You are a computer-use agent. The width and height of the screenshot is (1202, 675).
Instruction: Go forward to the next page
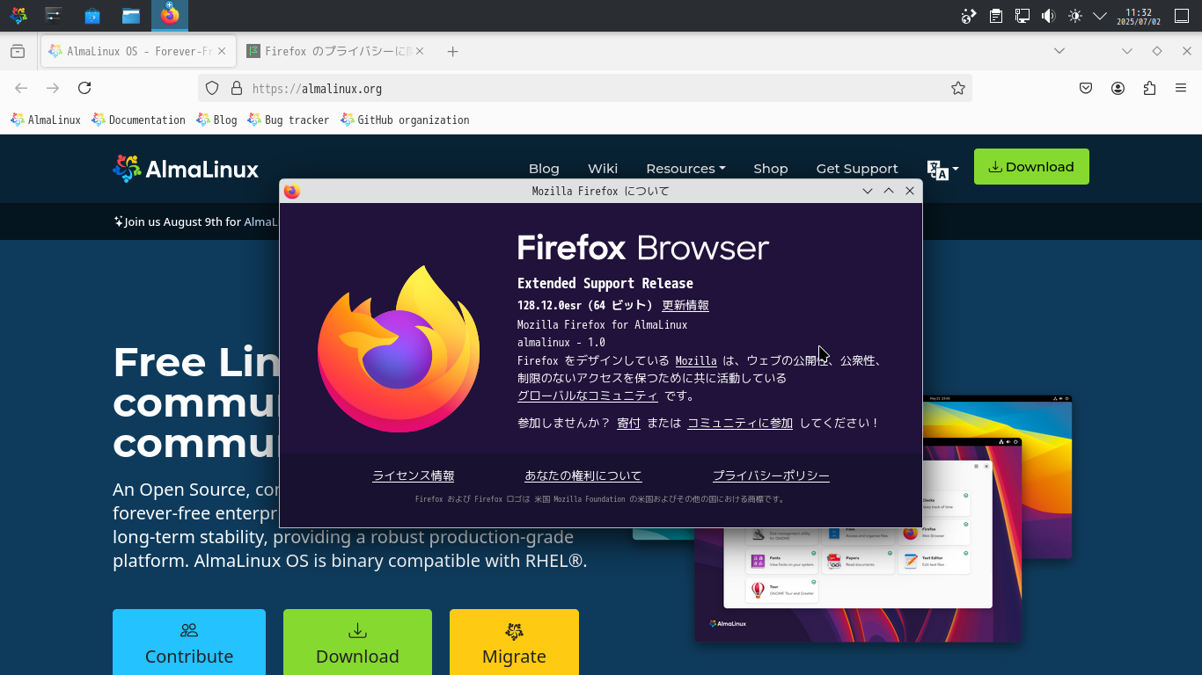pos(53,88)
